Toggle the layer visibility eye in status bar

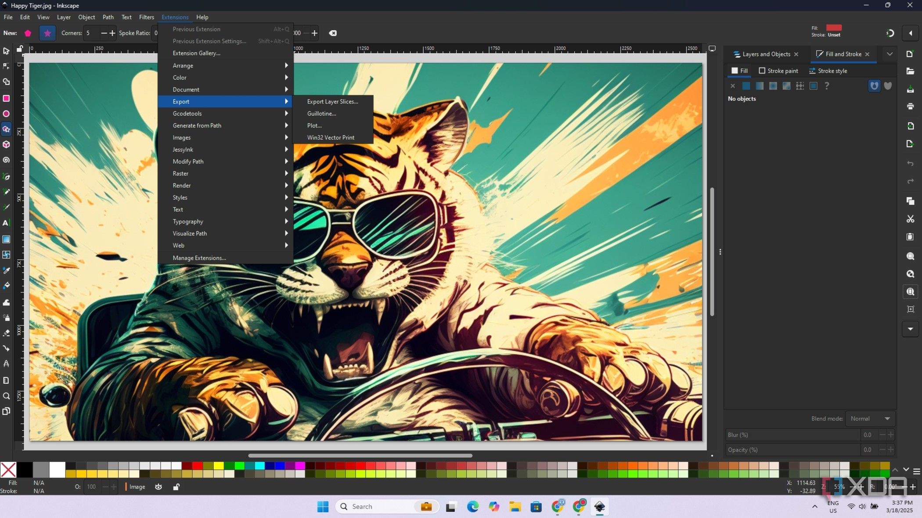point(158,486)
